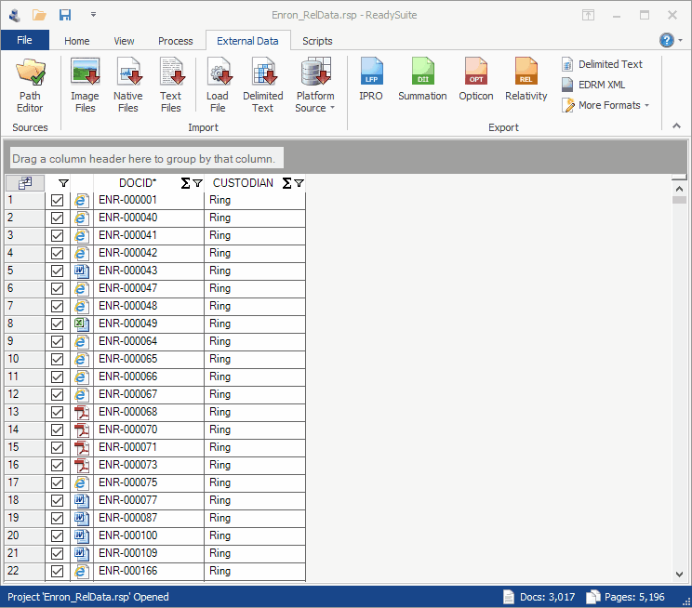Uncheck the checkbox for ENR-000049
This screenshot has height=608, width=692.
point(57,324)
